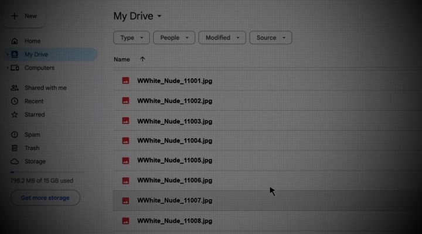Select the My Drive sidebar icon
Viewport: 422px width, 234px height.
pyautogui.click(x=15, y=54)
